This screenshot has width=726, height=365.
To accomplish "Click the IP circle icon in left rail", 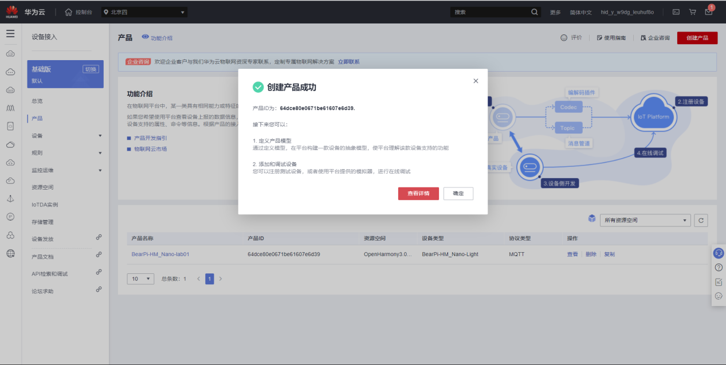I will tap(10, 217).
